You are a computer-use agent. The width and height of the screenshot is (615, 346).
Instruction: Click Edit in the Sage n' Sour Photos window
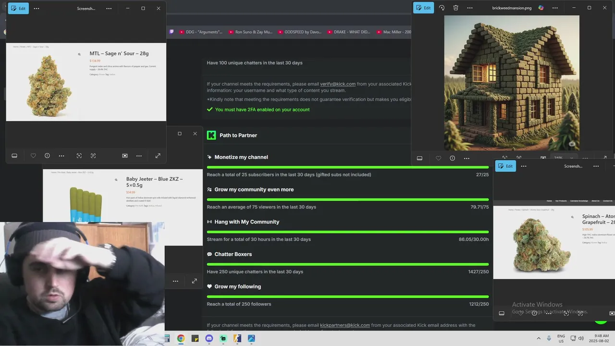[18, 8]
